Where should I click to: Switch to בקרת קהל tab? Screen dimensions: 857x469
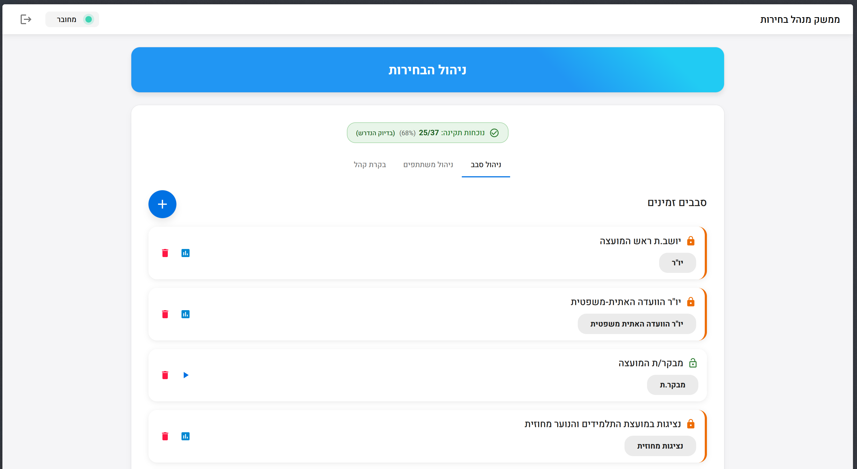point(370,164)
